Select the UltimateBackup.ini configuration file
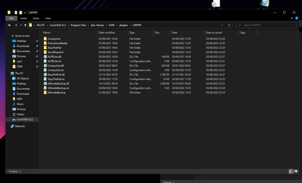The image size is (302, 183). tap(58, 88)
